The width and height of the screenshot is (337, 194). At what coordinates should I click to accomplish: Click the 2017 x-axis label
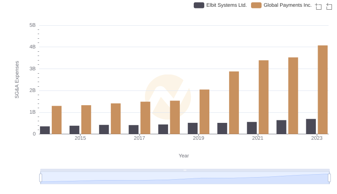pos(139,138)
